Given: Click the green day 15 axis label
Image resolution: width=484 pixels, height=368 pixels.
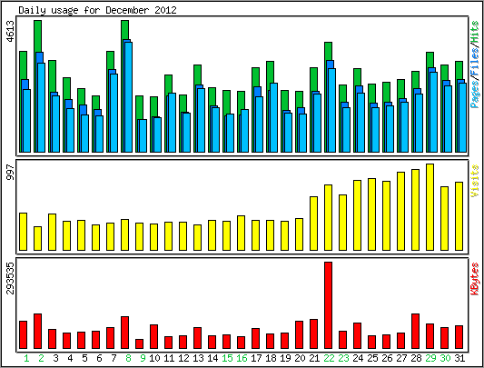Looking at the screenshot, I should pyautogui.click(x=227, y=358).
